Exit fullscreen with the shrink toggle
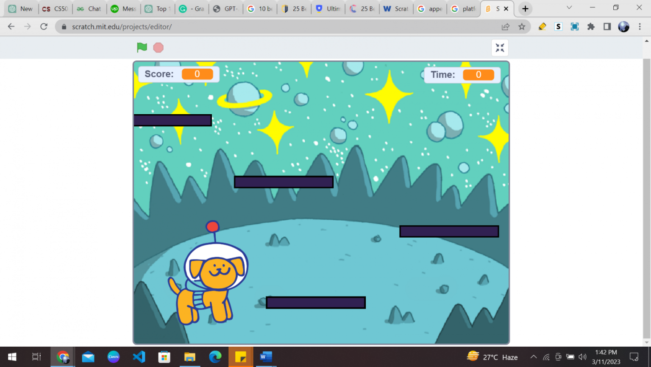 pyautogui.click(x=500, y=47)
